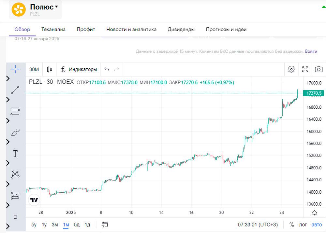This screenshot has width=326, height=233.
Task: Toggle the logarithmic scale (лог)
Action: [x=303, y=225]
